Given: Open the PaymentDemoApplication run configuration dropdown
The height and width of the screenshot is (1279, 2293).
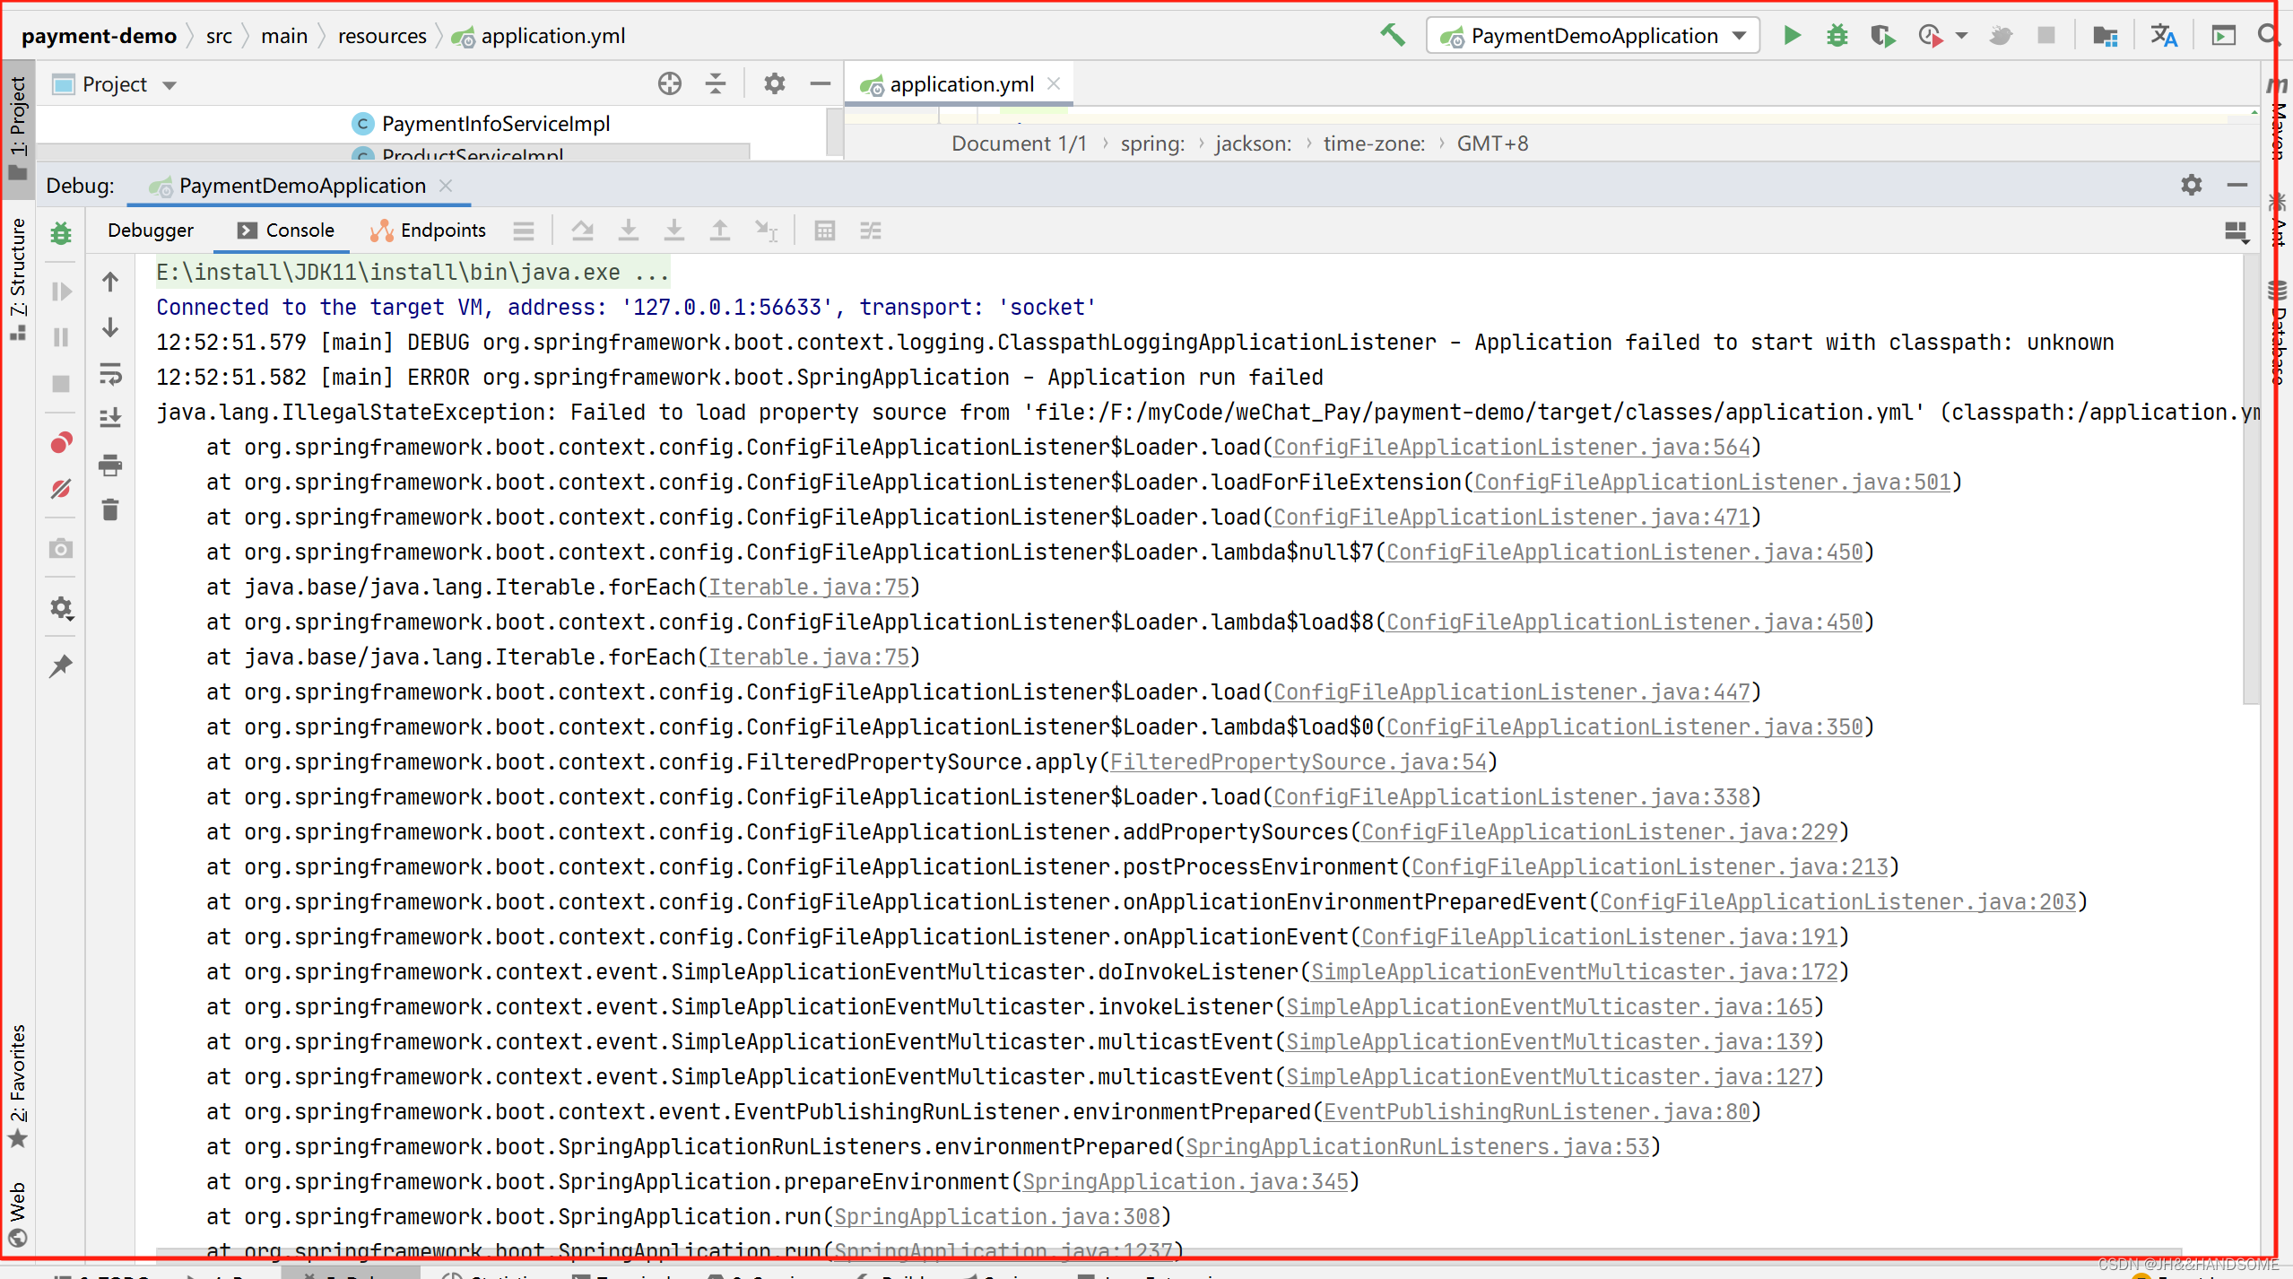Looking at the screenshot, I should click(x=1593, y=36).
